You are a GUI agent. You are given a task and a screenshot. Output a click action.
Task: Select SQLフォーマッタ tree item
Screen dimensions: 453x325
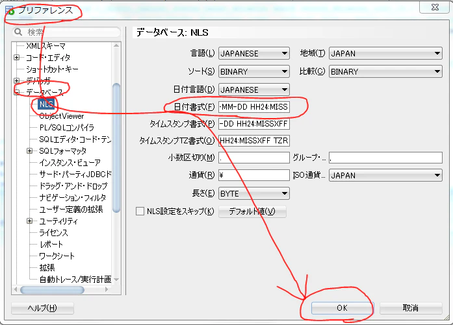pyautogui.click(x=62, y=150)
